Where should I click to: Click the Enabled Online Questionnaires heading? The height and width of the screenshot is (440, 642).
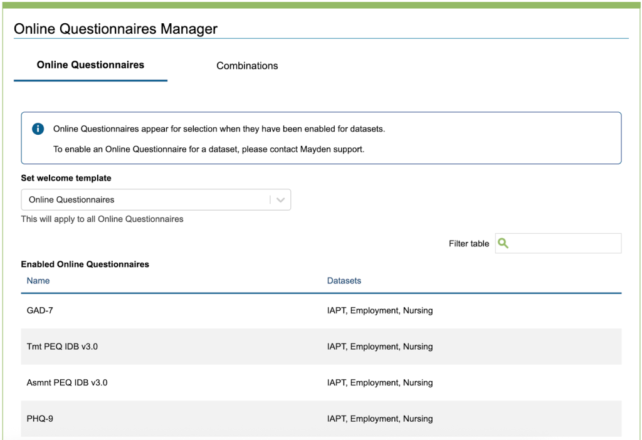coord(85,265)
